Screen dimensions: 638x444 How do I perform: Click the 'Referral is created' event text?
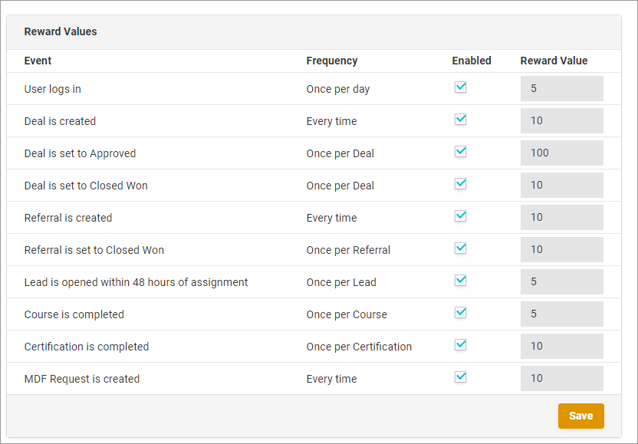[x=68, y=218]
